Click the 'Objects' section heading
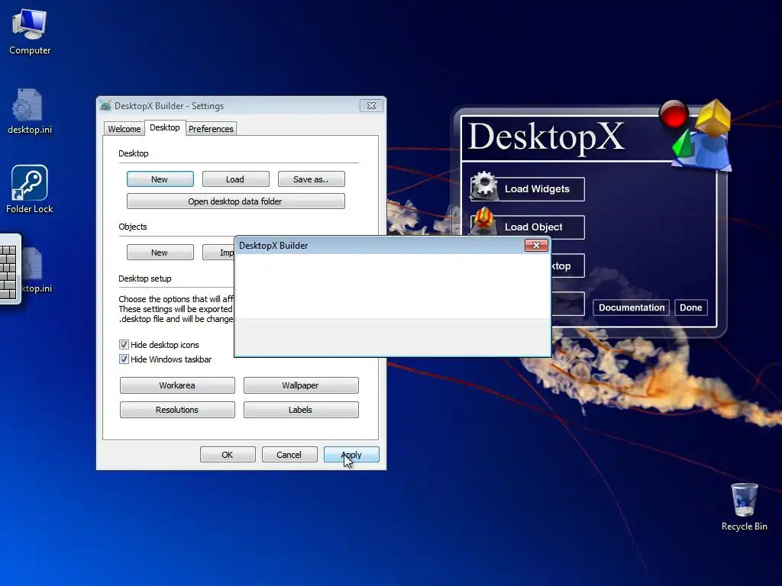 [x=133, y=227]
